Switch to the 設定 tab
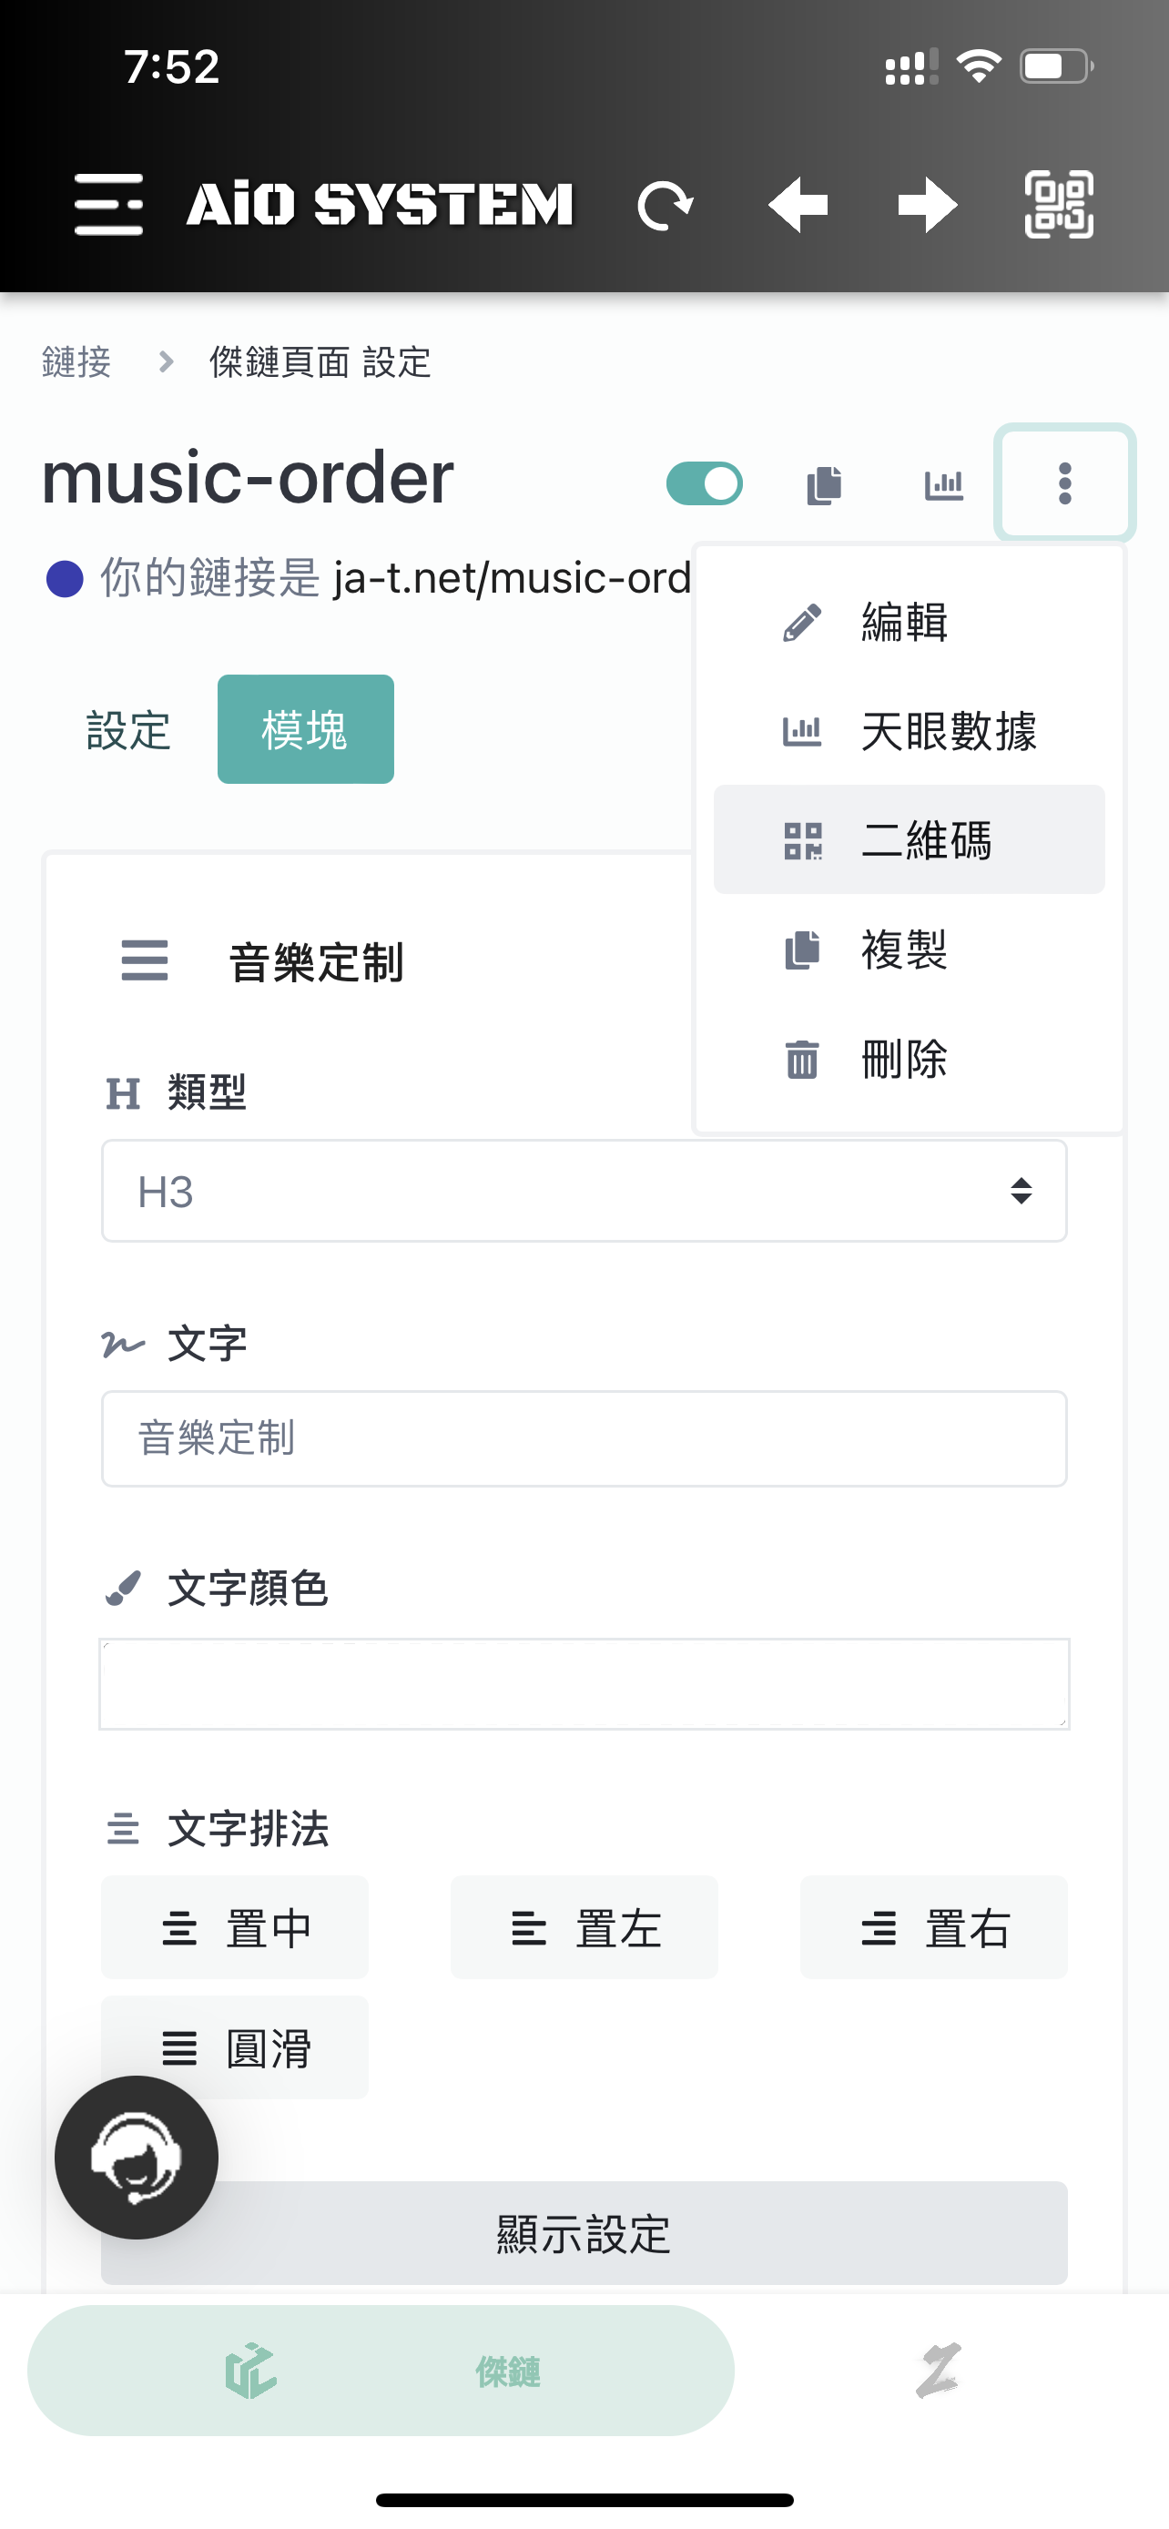This screenshot has width=1169, height=2529. [x=128, y=729]
